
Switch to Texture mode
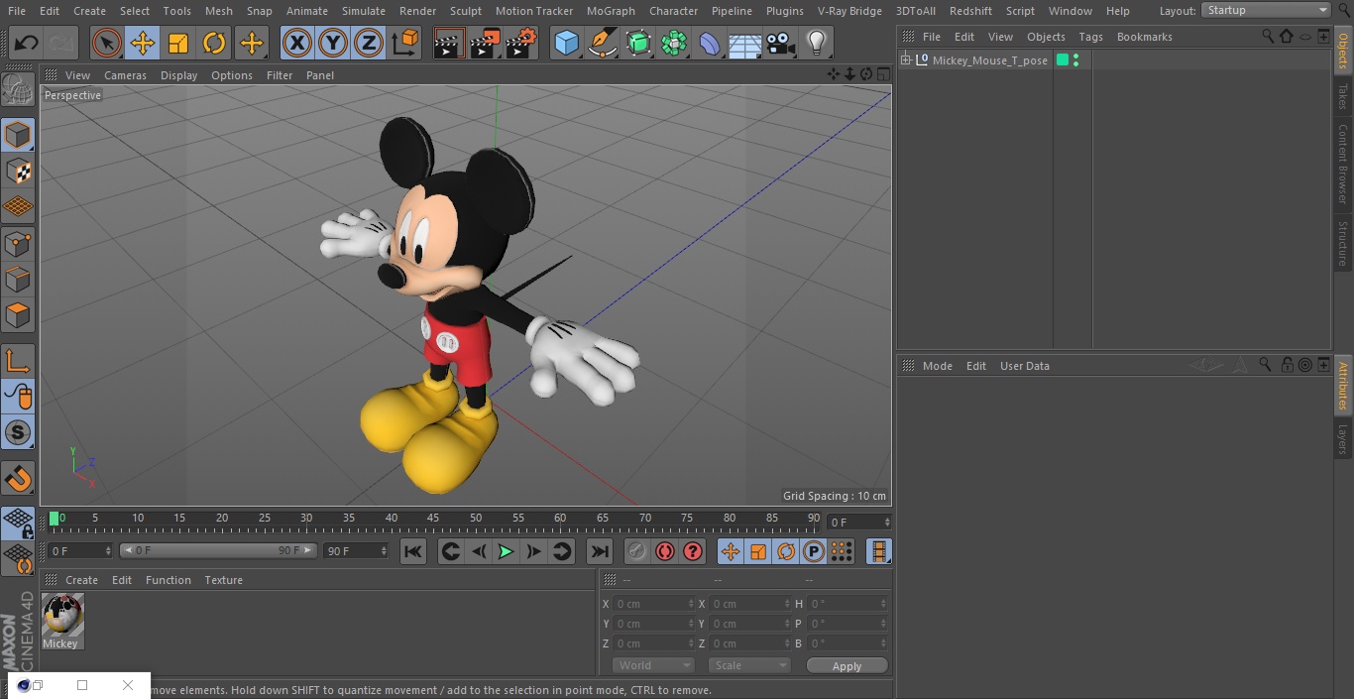tap(18, 172)
